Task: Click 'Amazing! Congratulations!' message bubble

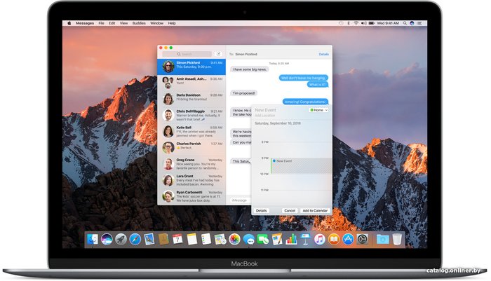Action: [305, 102]
